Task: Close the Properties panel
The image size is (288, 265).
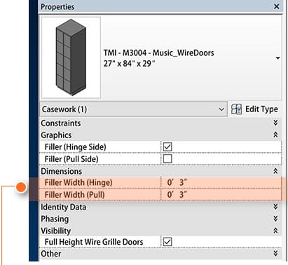Action: coord(276,6)
